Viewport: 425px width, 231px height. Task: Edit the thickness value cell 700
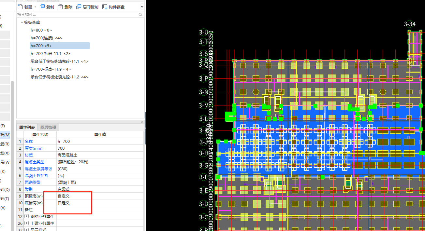[x=100, y=148]
